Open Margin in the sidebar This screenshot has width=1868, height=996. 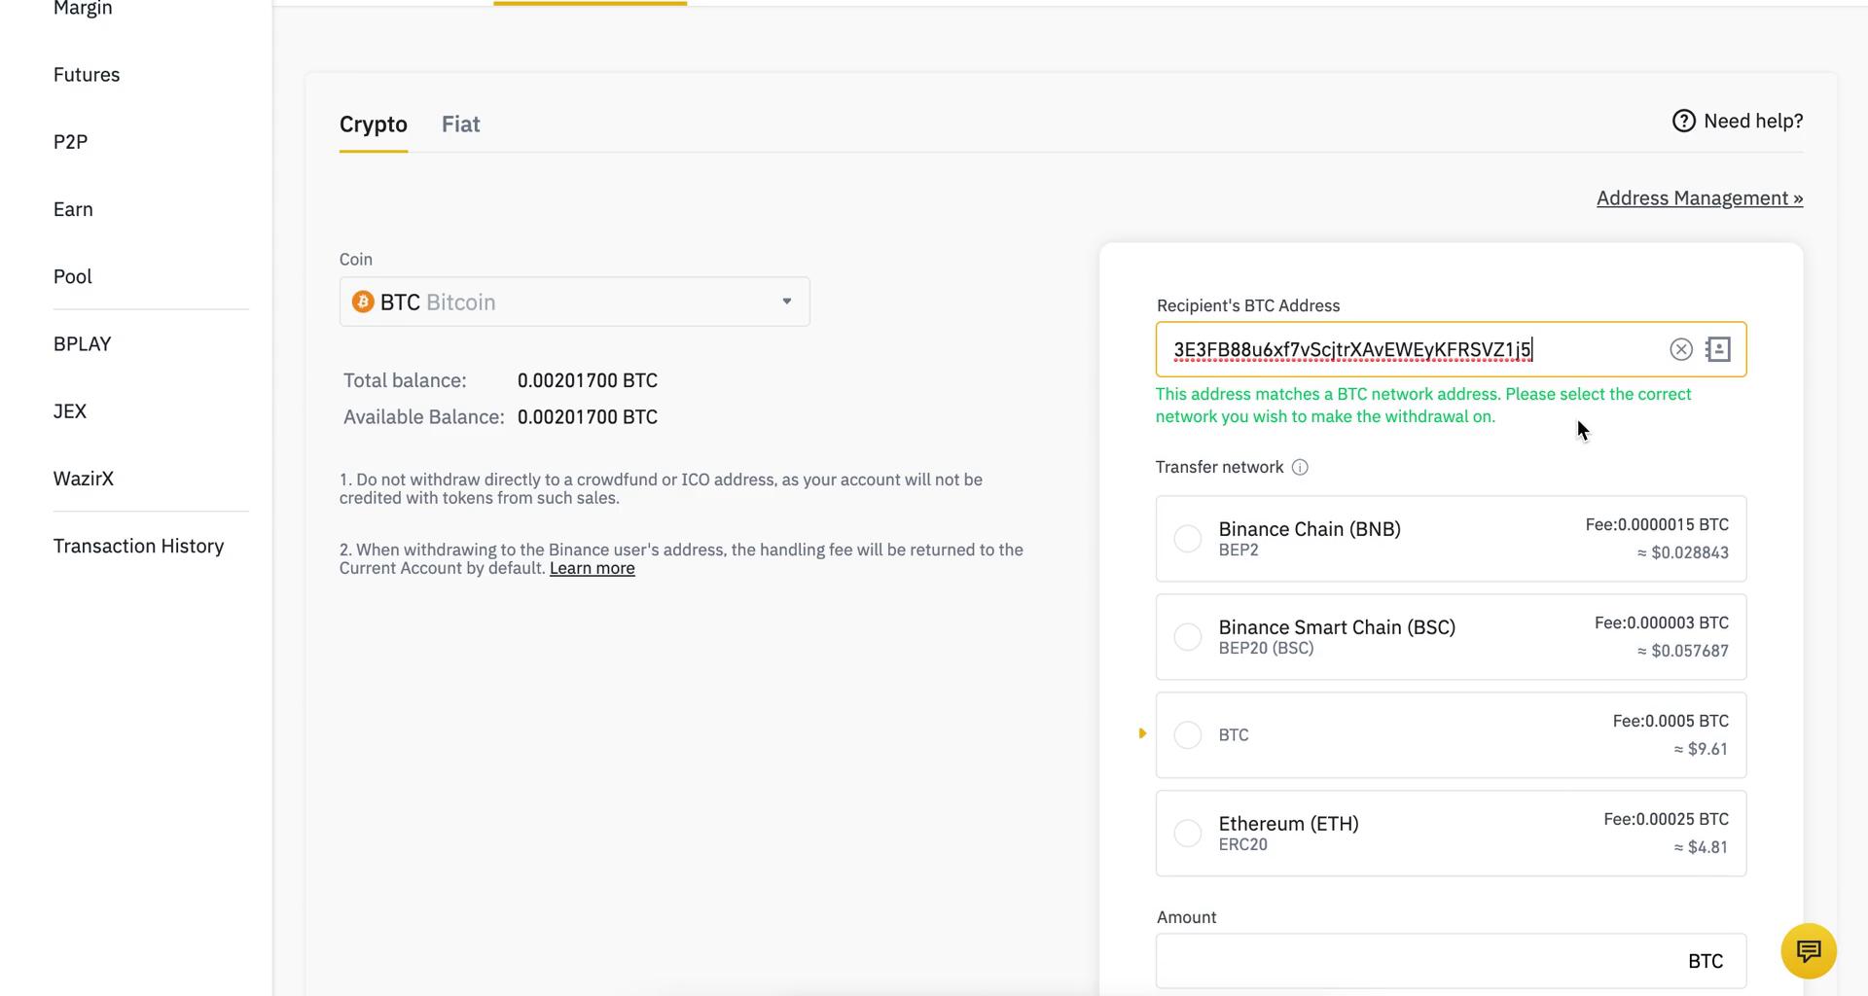click(x=83, y=9)
